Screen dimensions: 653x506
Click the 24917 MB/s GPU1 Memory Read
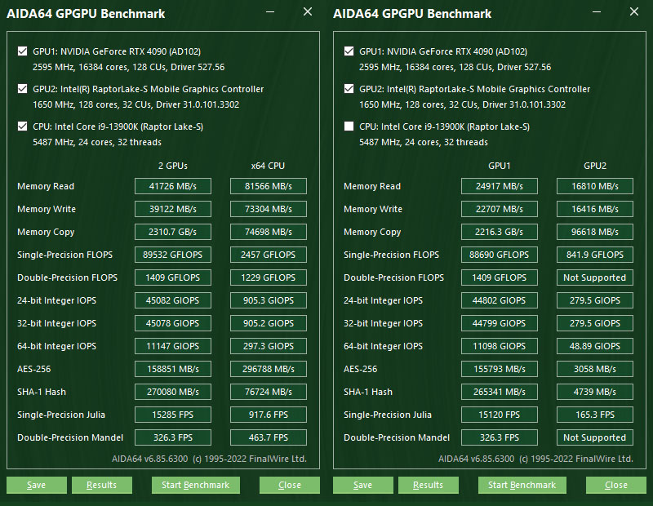pyautogui.click(x=500, y=186)
